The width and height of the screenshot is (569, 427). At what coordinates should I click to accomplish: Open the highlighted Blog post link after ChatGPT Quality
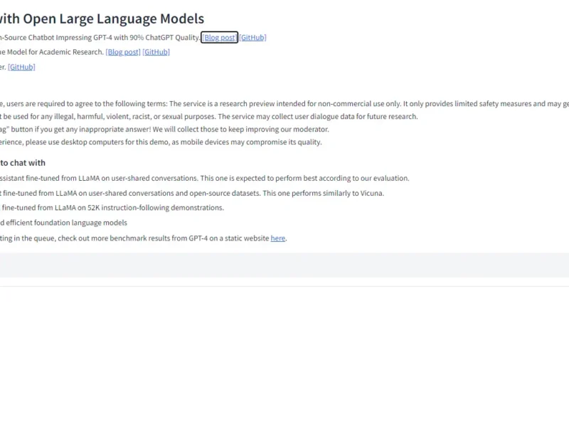219,38
